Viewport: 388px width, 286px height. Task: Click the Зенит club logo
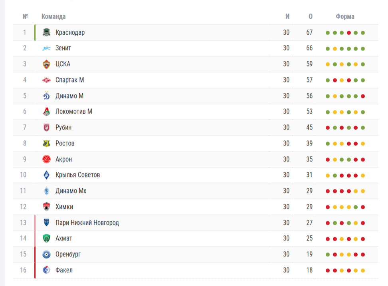[x=47, y=48]
